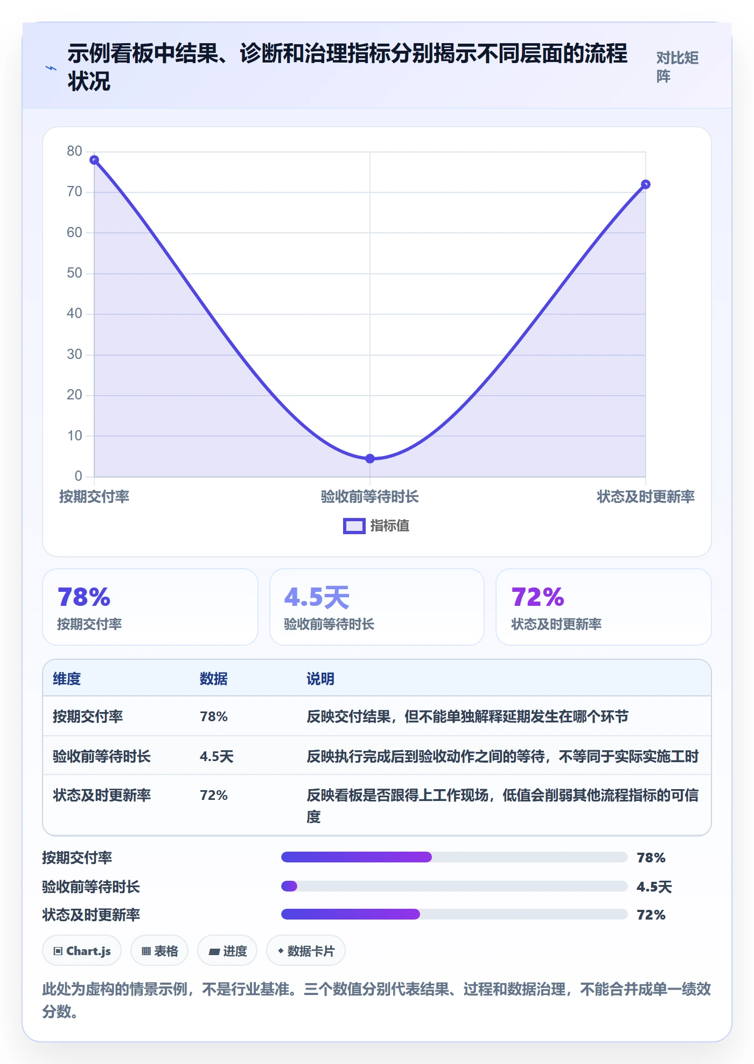
Task: Click the lightning bolt icon beside the title
Action: [x=51, y=68]
